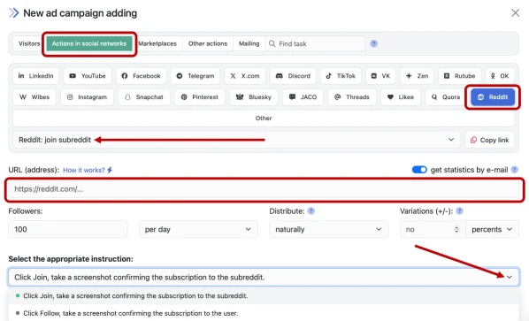This screenshot has width=529, height=321.
Task: Switch to the Other actions tab
Action: coord(208,43)
